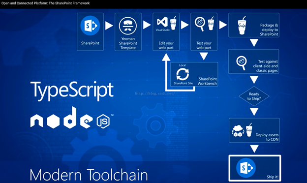Click the SharePoint logo in the Ship it box

tap(246, 168)
